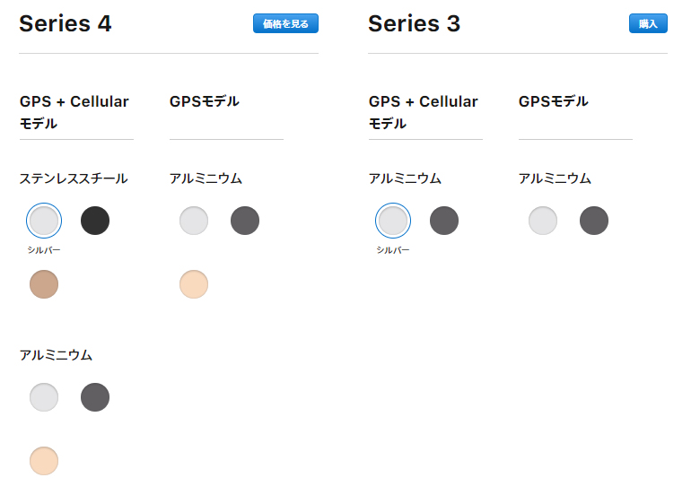
Task: Pick Series 4 GPS aluminum gold swatch
Action: 194,284
